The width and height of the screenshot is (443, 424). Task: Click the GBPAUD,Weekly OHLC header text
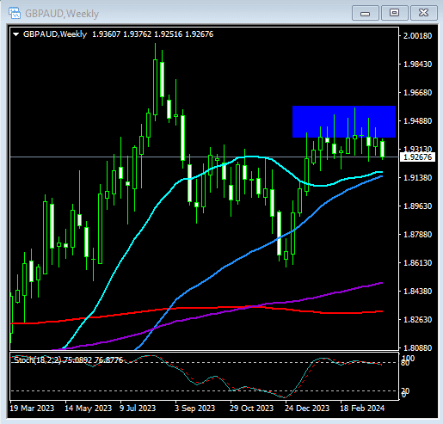[118, 34]
